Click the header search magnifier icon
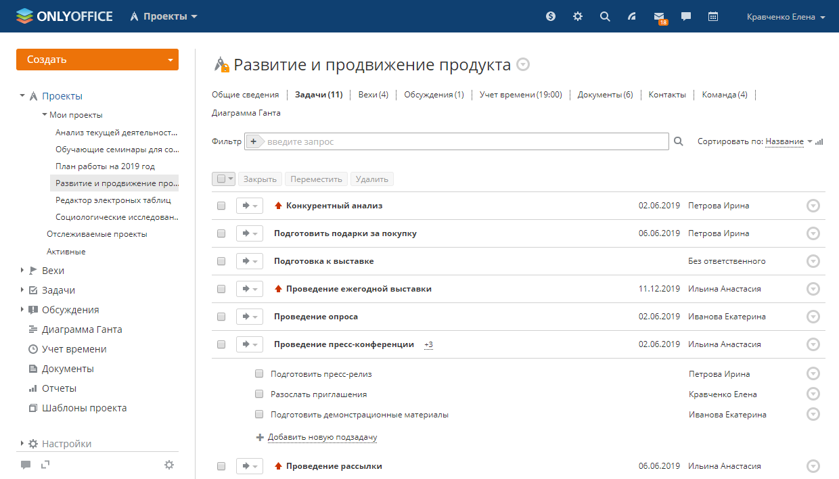The image size is (839, 479). click(605, 17)
